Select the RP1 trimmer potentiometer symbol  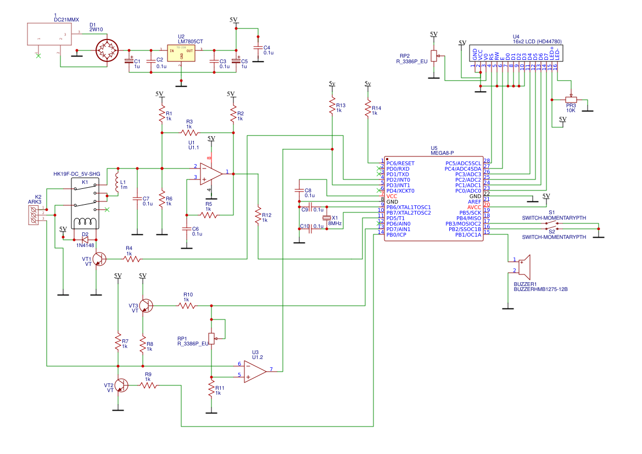[x=211, y=339]
